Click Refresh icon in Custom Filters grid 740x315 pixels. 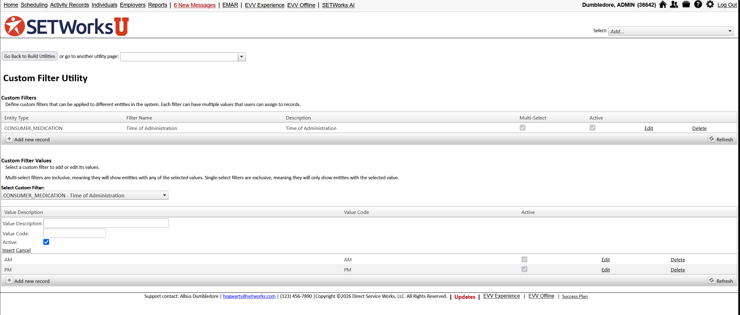click(x=711, y=139)
